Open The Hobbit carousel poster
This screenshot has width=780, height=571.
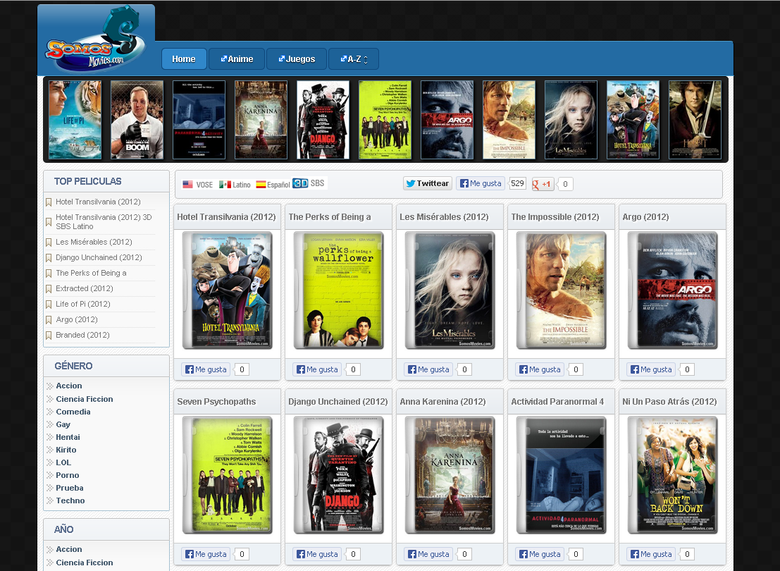click(695, 119)
